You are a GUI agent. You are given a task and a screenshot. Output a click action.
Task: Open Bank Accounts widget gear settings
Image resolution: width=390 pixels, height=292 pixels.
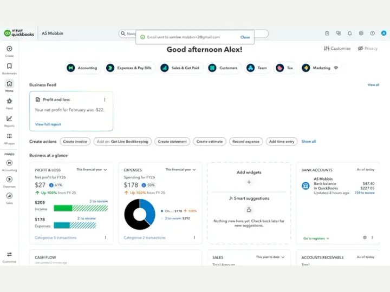pyautogui.click(x=365, y=237)
